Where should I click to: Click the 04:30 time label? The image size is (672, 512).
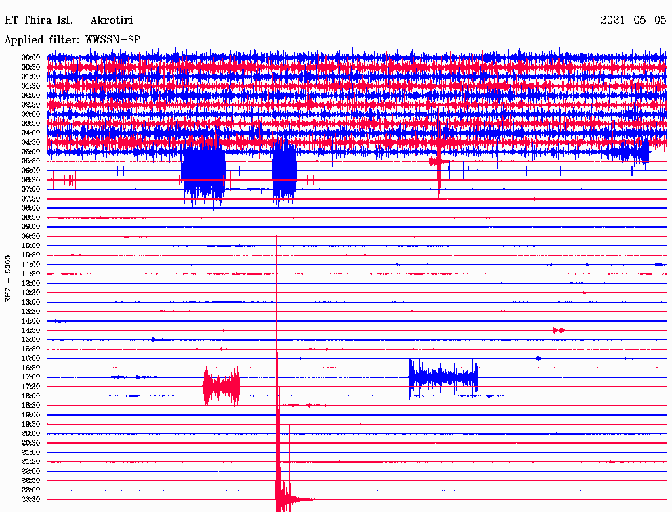[x=31, y=142]
